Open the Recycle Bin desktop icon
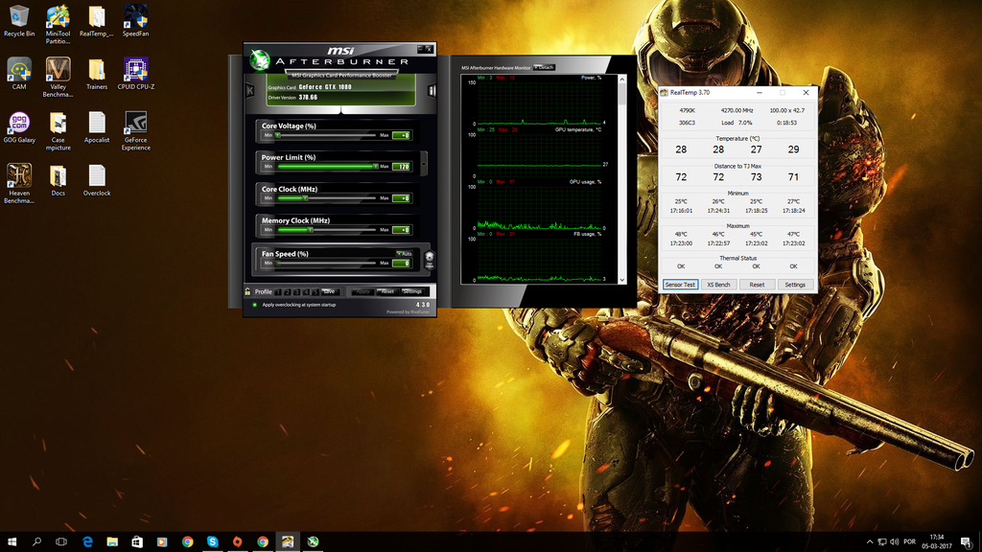982x552 pixels. [19, 21]
